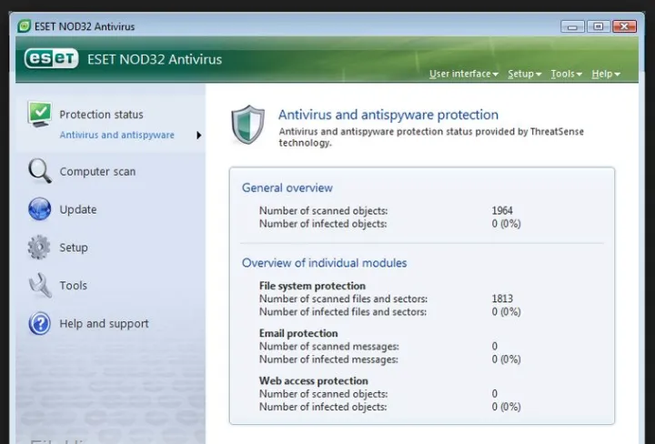The image size is (655, 444).
Task: Expand arrow beside Antivirus and antispyware
Action: 198,136
